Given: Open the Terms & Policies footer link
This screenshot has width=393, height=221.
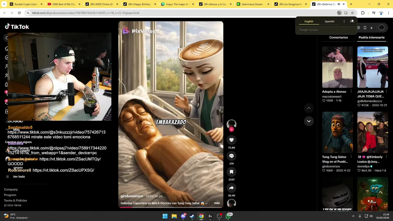Looking at the screenshot, I should [15, 201].
